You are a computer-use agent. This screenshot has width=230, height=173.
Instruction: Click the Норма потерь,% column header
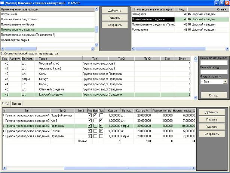184,111
